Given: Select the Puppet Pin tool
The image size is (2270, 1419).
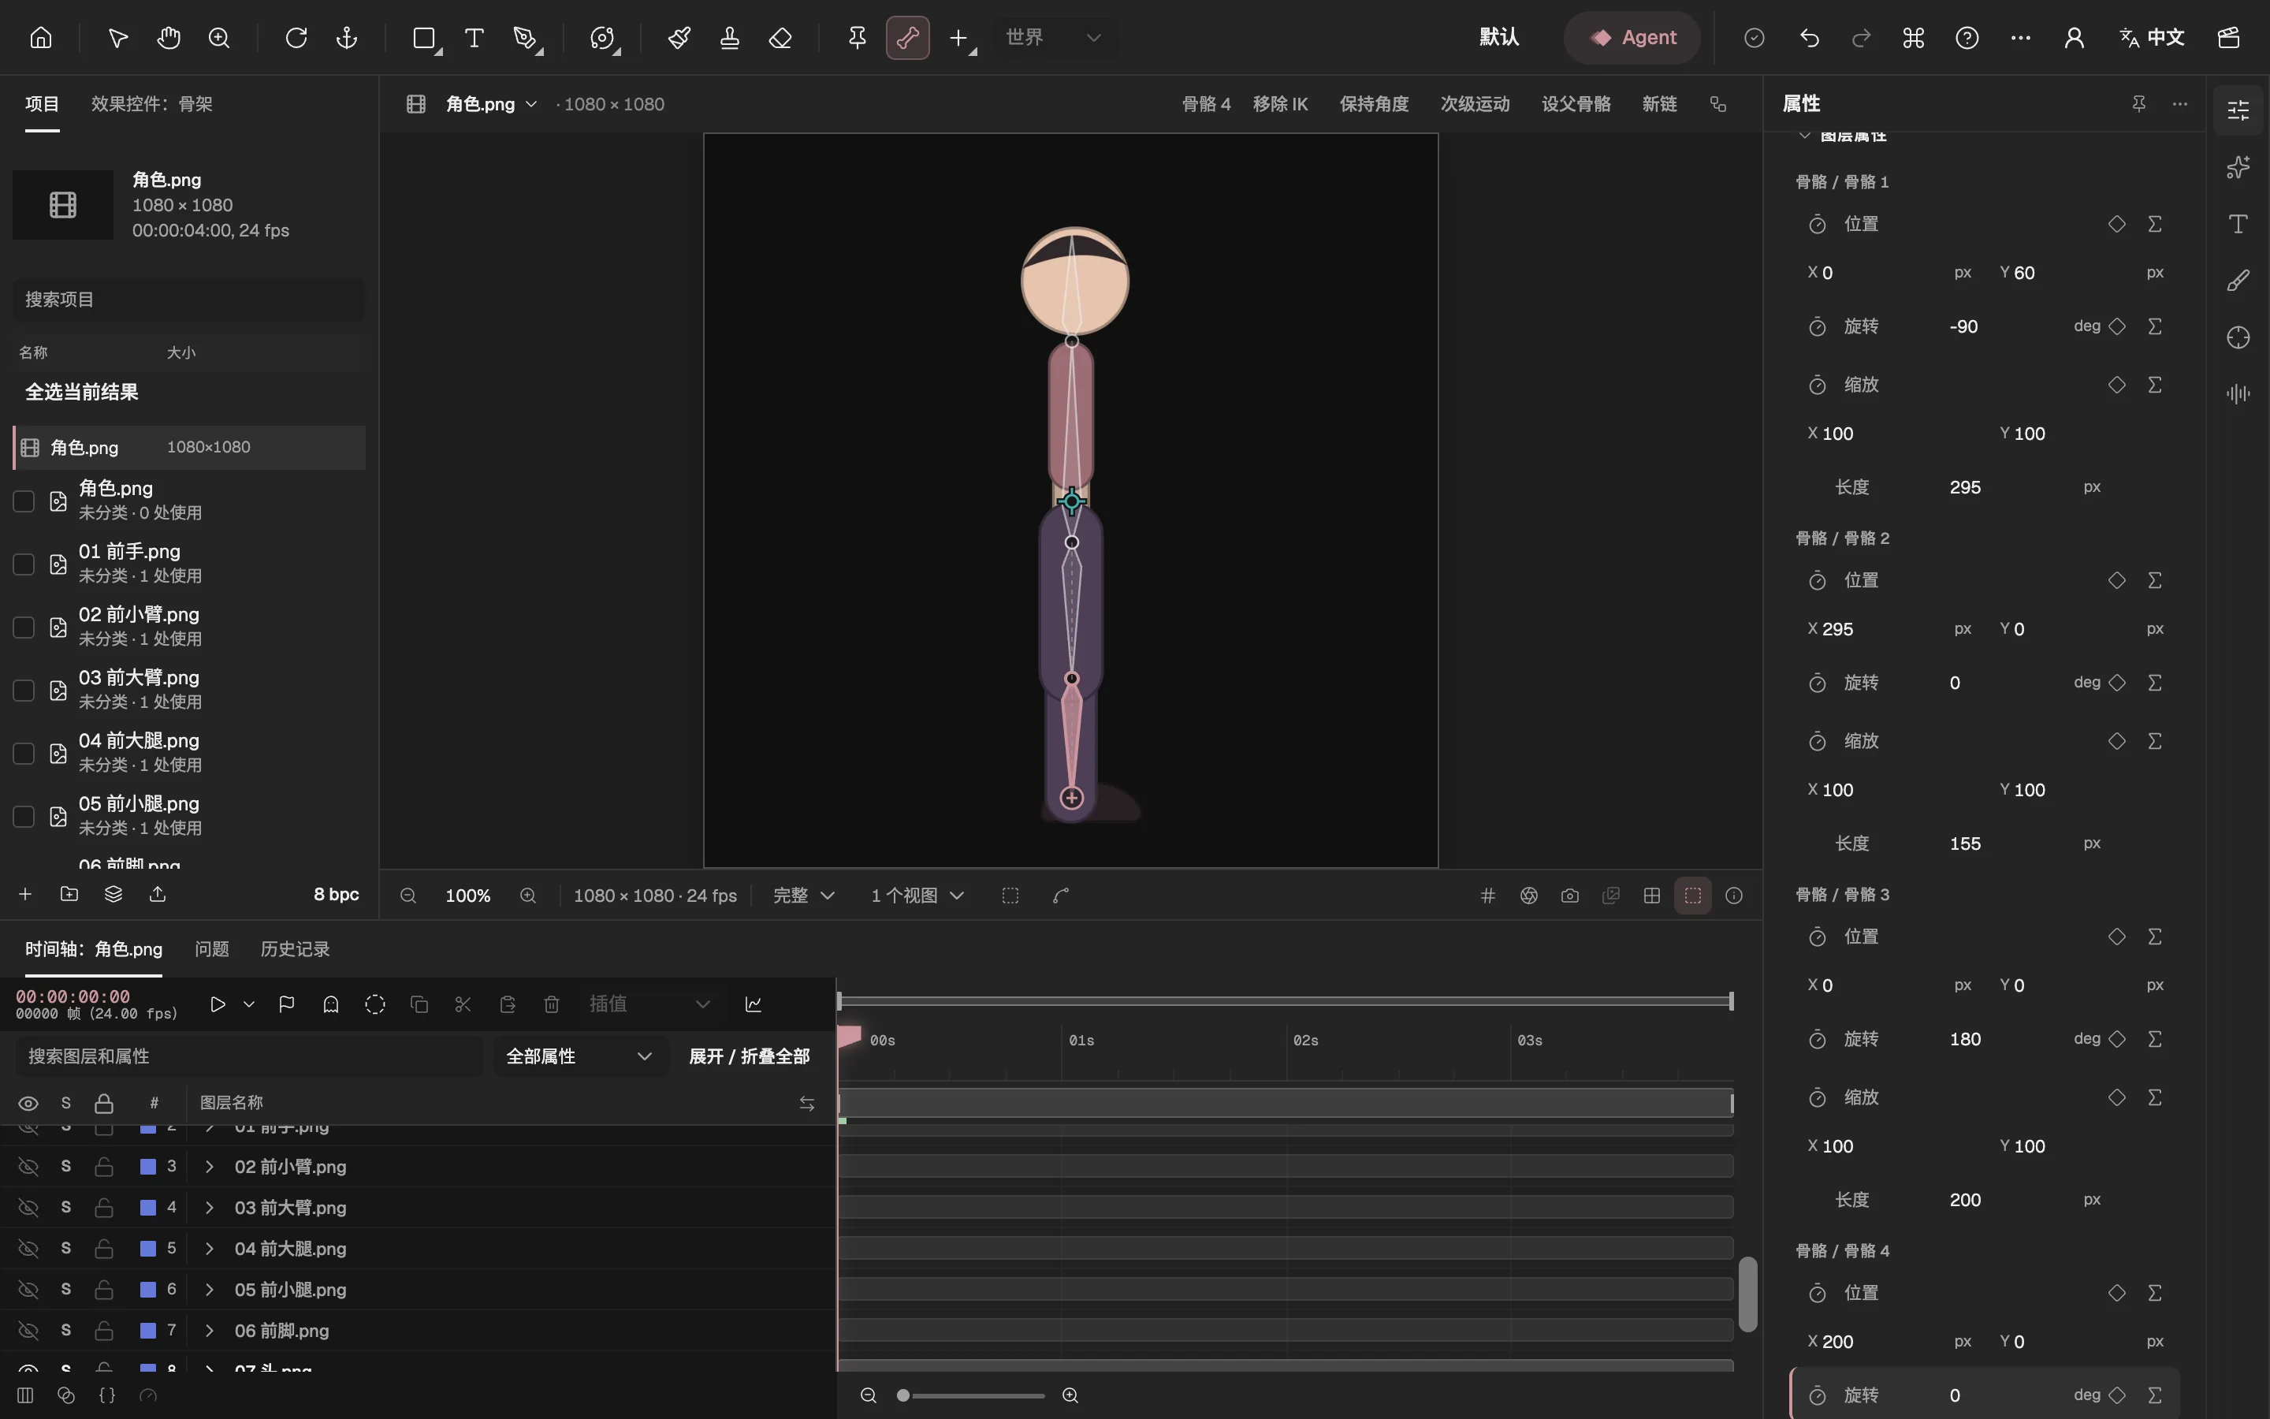Looking at the screenshot, I should [858, 38].
